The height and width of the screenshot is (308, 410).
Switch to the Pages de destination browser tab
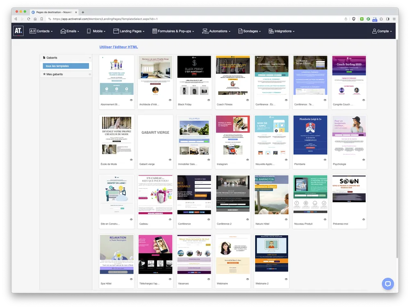click(x=54, y=12)
